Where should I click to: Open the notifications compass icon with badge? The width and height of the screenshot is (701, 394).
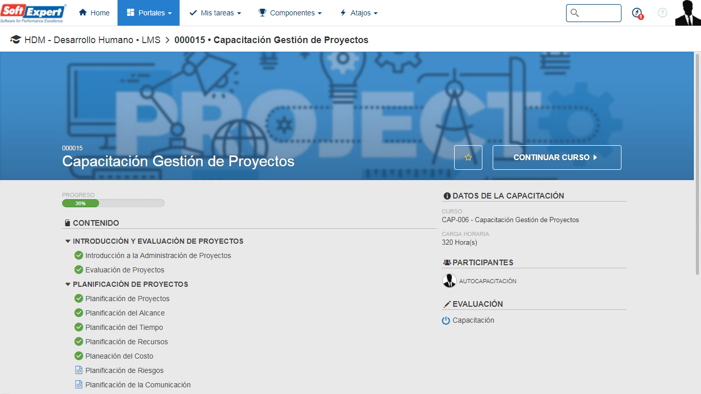(x=637, y=13)
